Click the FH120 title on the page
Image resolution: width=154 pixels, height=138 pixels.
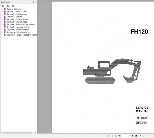click(x=139, y=32)
